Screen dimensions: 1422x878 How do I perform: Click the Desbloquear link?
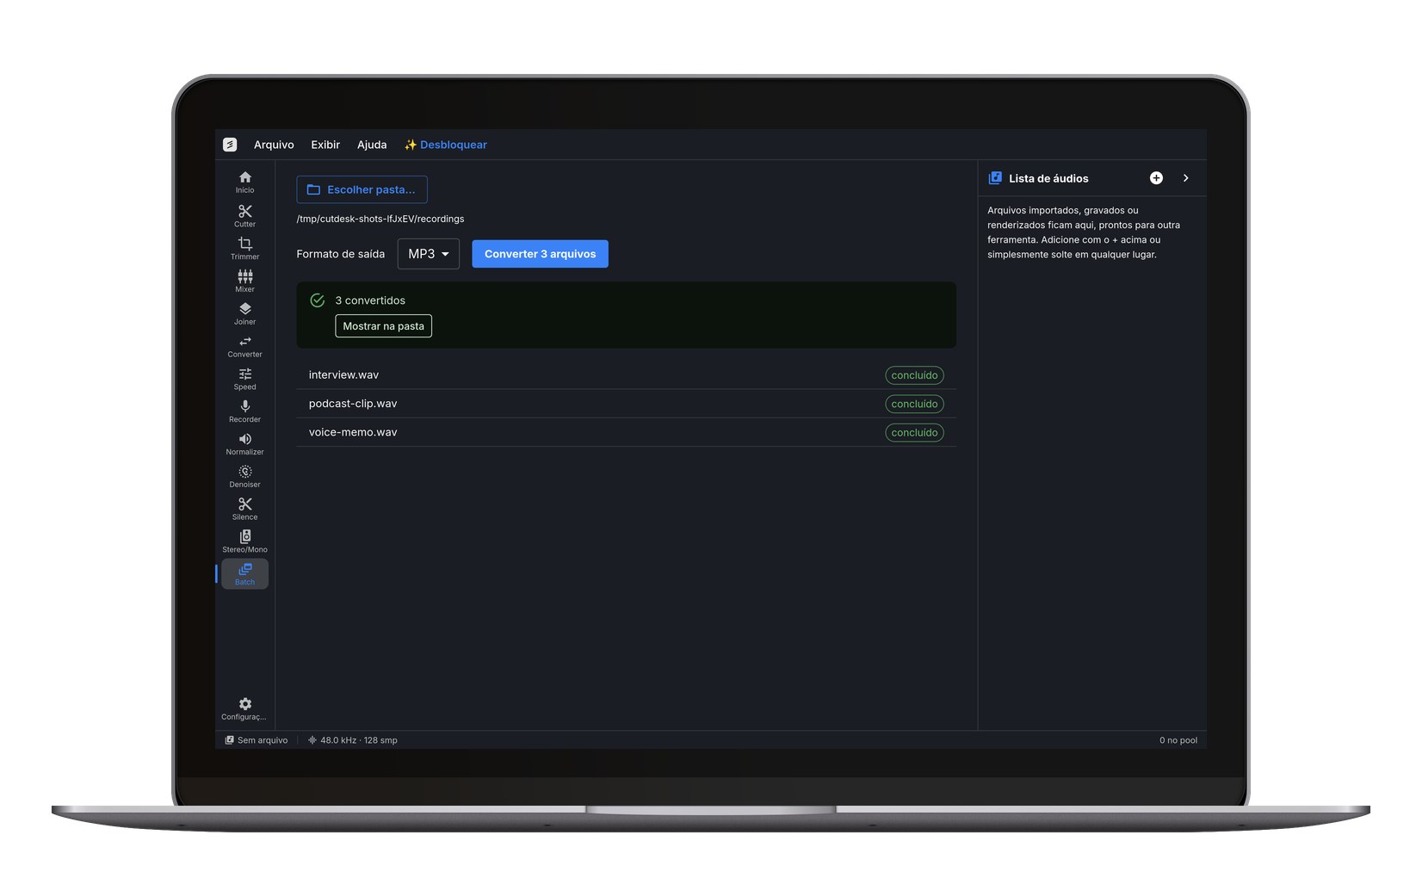tap(446, 145)
